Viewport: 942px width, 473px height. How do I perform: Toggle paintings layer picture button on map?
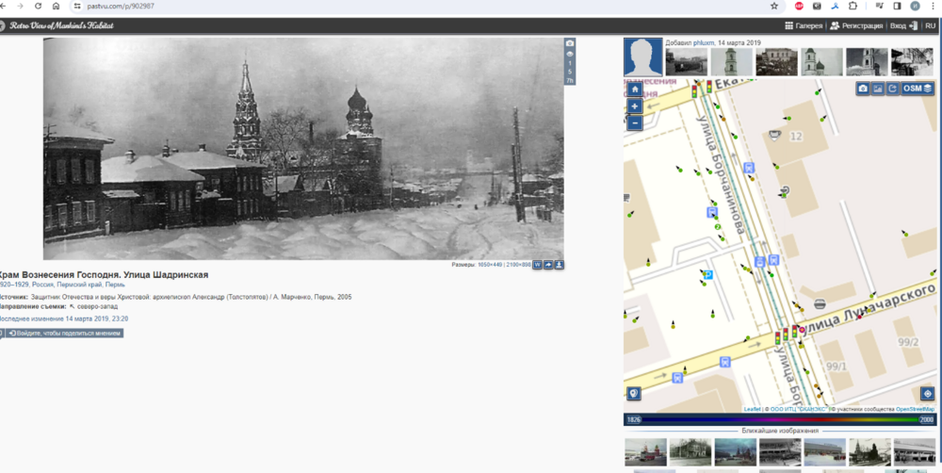pos(878,89)
